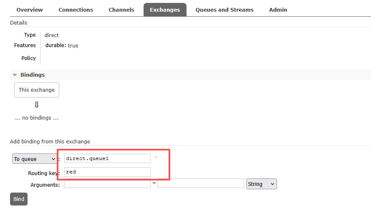Click the orange required asterisk marker
Viewport: 371px width, 208px height.
156,158
